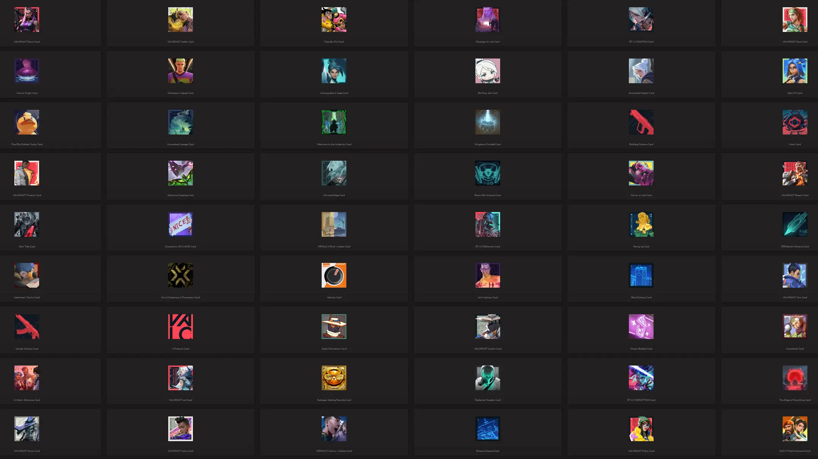Image resolution: width=818 pixels, height=459 pixels.
Task: Select the VALORANT Reyna Card thumbnail
Action: point(27,19)
